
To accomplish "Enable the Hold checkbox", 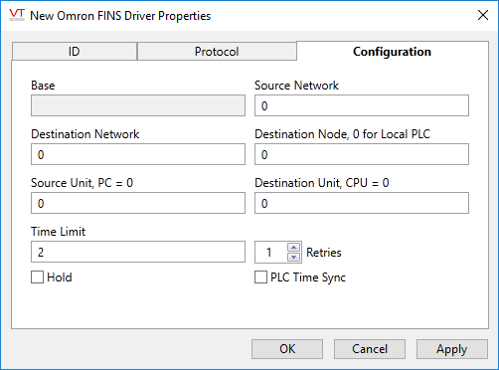I will point(37,277).
